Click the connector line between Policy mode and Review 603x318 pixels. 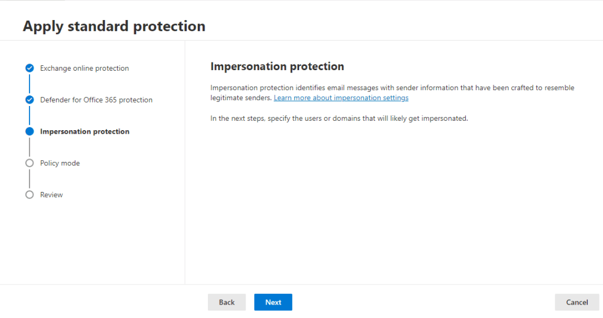click(x=29, y=179)
